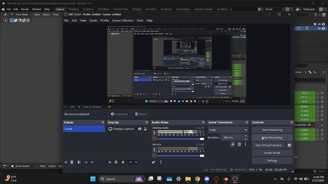The width and height of the screenshot is (328, 184).
Task: Switch to Blender Sculpting workspace tab
Action: (88, 9)
